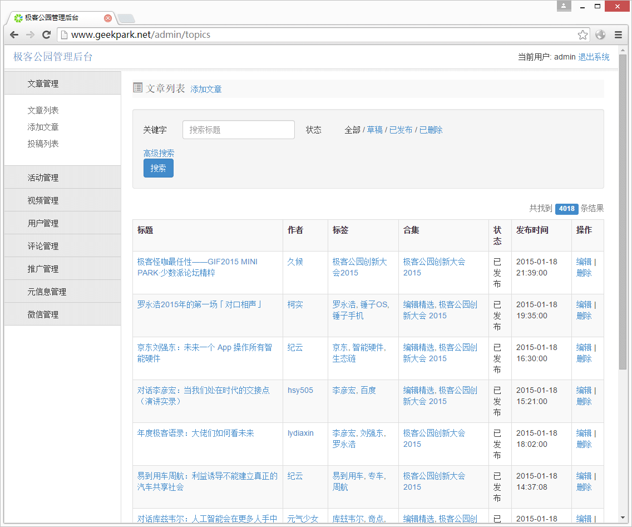Click 添加文章 link beside the heading

click(x=206, y=89)
